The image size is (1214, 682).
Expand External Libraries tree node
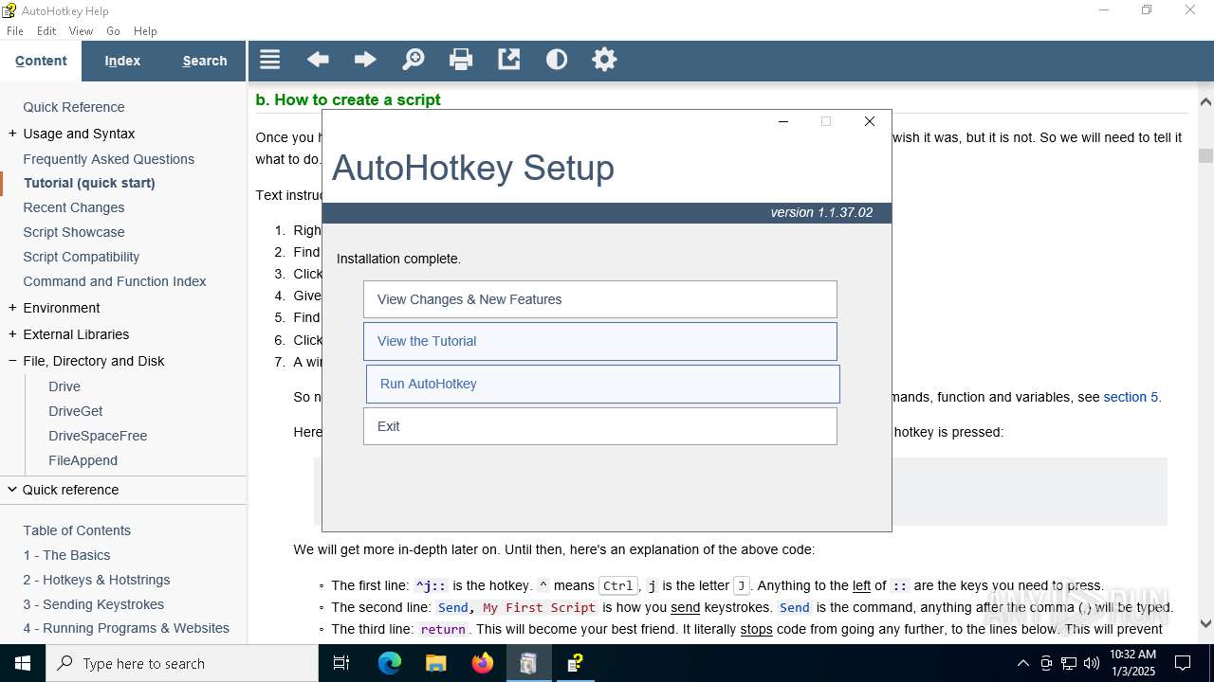pyautogui.click(x=12, y=334)
